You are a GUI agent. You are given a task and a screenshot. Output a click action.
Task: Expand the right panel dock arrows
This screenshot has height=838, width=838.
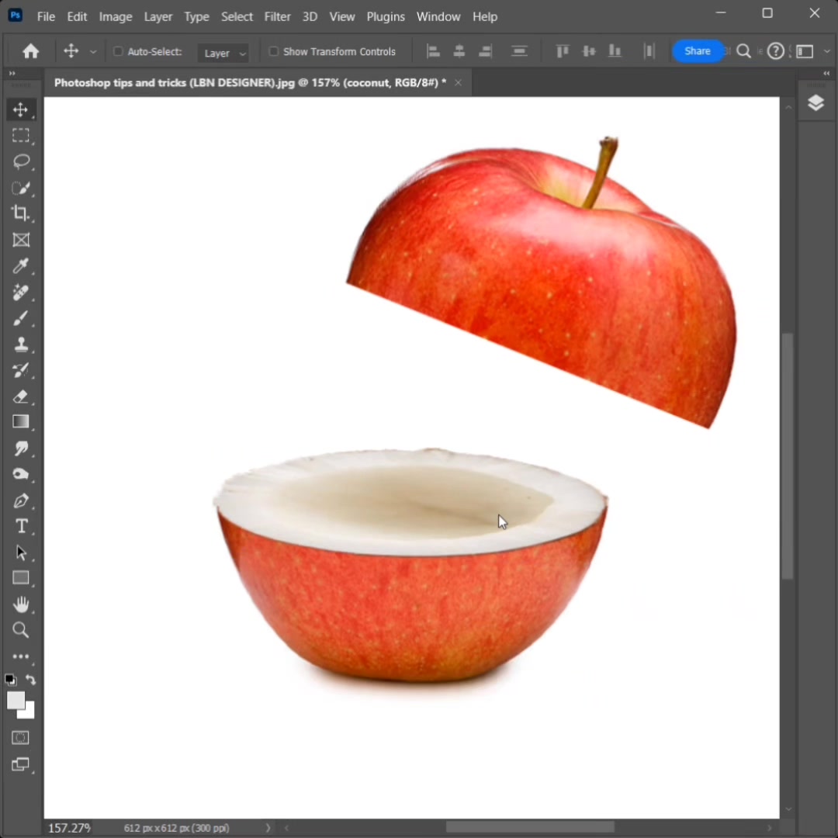tap(826, 73)
